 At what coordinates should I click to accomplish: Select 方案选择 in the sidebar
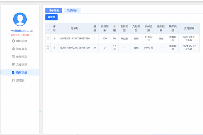(x=20, y=65)
